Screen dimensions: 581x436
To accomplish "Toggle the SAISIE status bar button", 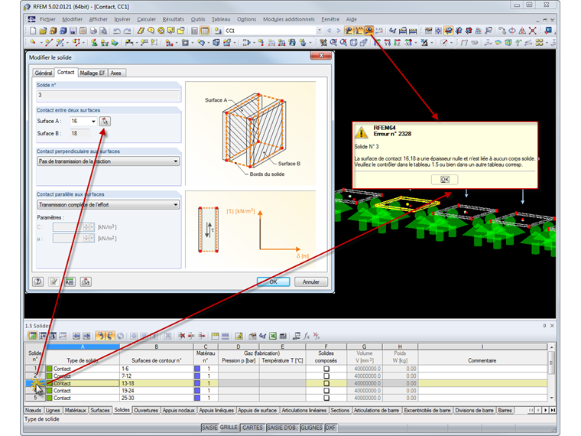I will click(209, 428).
